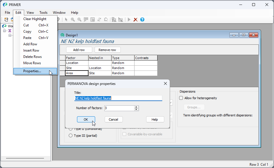The image size is (274, 168).
Task: Select the arrow pointer tool in toolbar
Action: pyautogui.click(x=66, y=19)
